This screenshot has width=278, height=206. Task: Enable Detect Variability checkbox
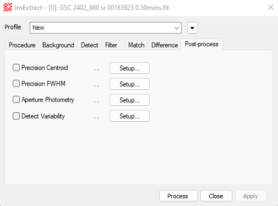(16, 116)
